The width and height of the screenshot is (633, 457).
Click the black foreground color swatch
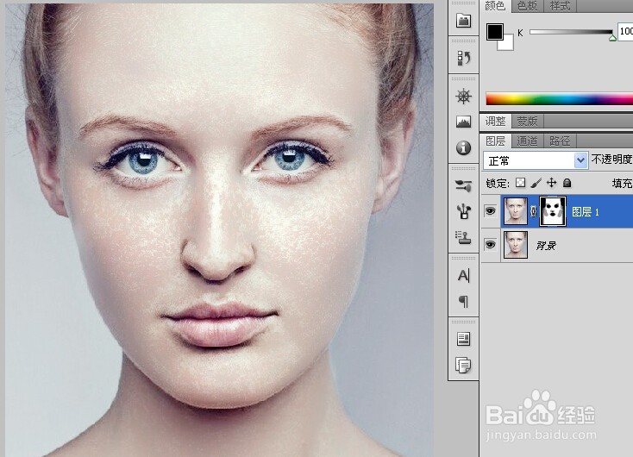(x=494, y=32)
